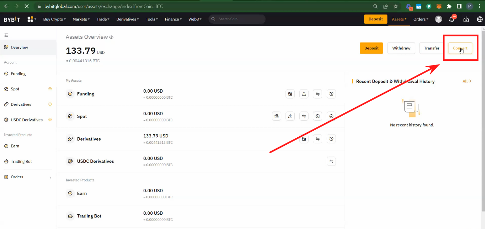Hide balances with the eye icon
Screen dimensions: 485x229
(x=111, y=37)
